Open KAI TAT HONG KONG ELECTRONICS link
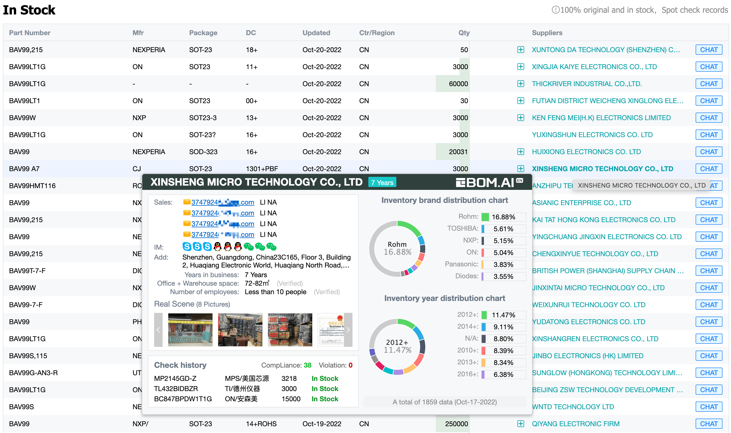731x433 pixels. pos(603,220)
